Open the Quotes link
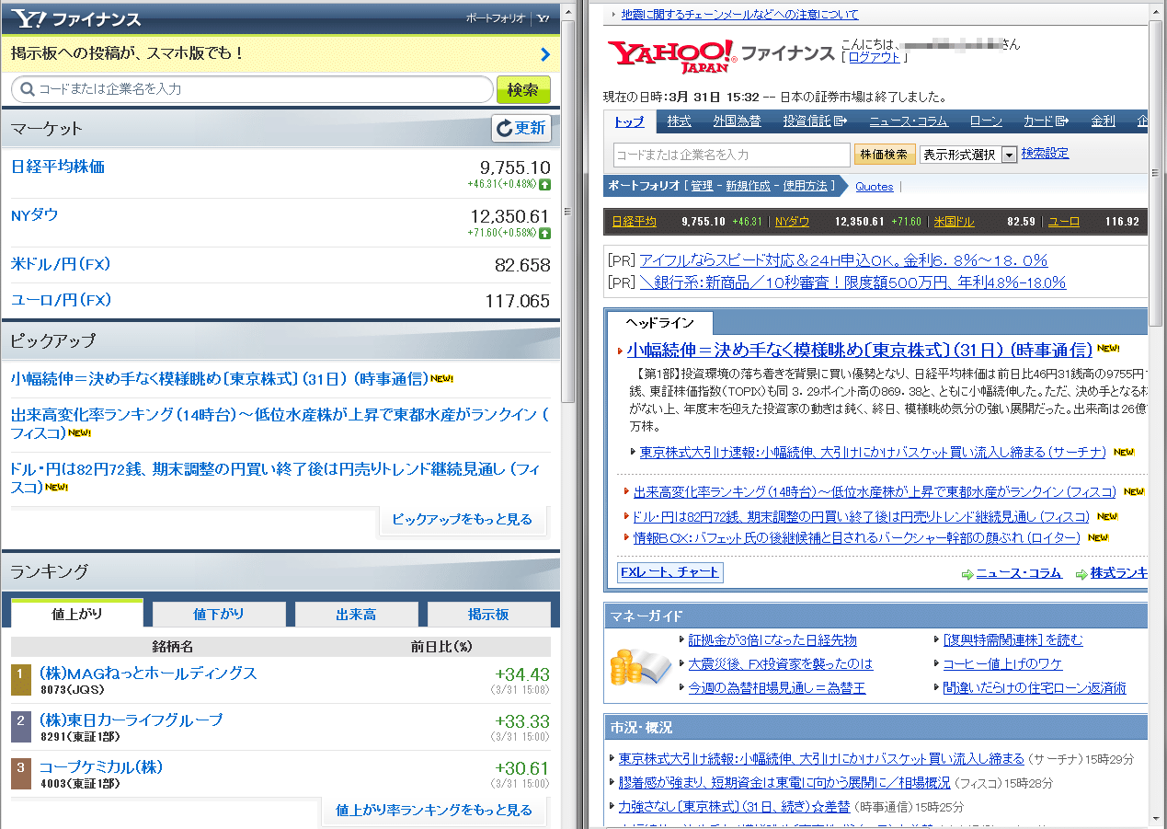The height and width of the screenshot is (829, 1167). (875, 187)
